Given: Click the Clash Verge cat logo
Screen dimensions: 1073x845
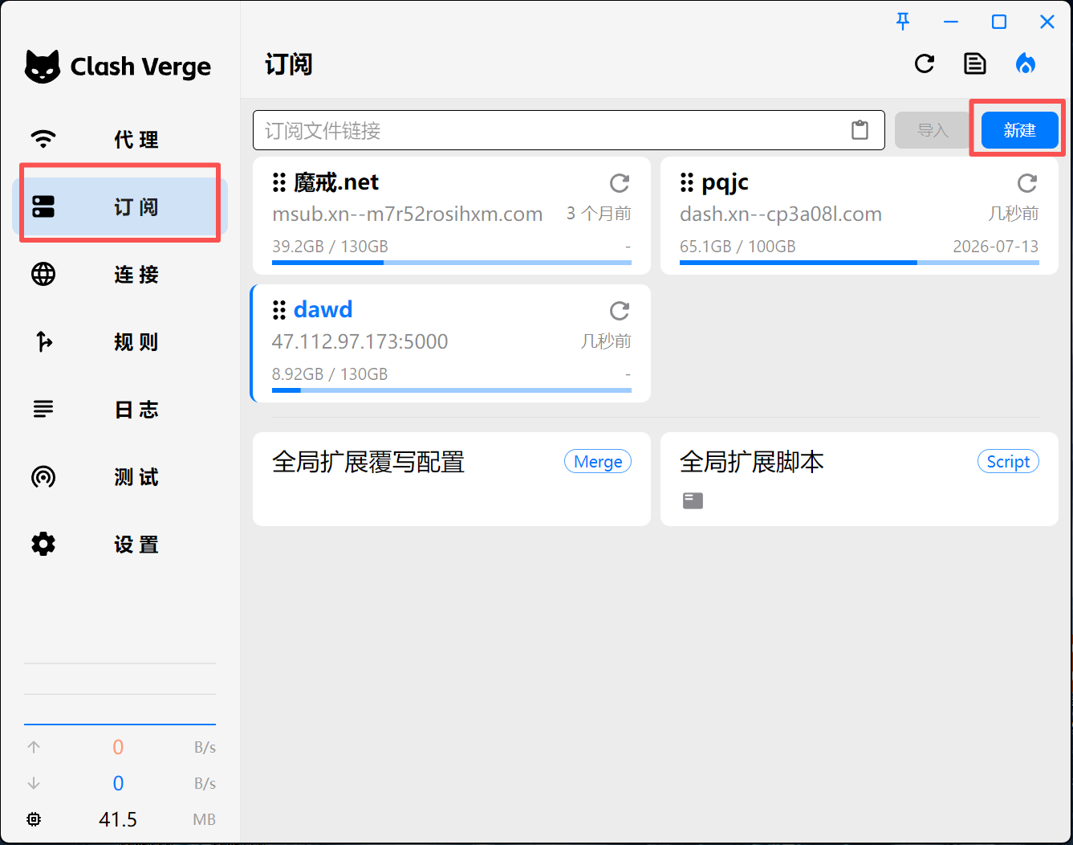Looking at the screenshot, I should tap(43, 67).
